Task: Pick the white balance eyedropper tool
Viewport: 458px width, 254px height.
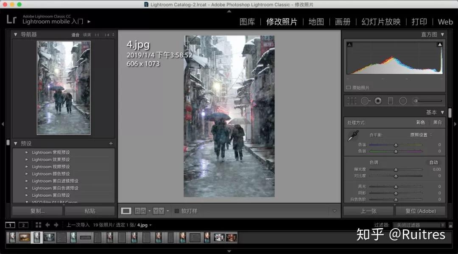Action: [353, 136]
